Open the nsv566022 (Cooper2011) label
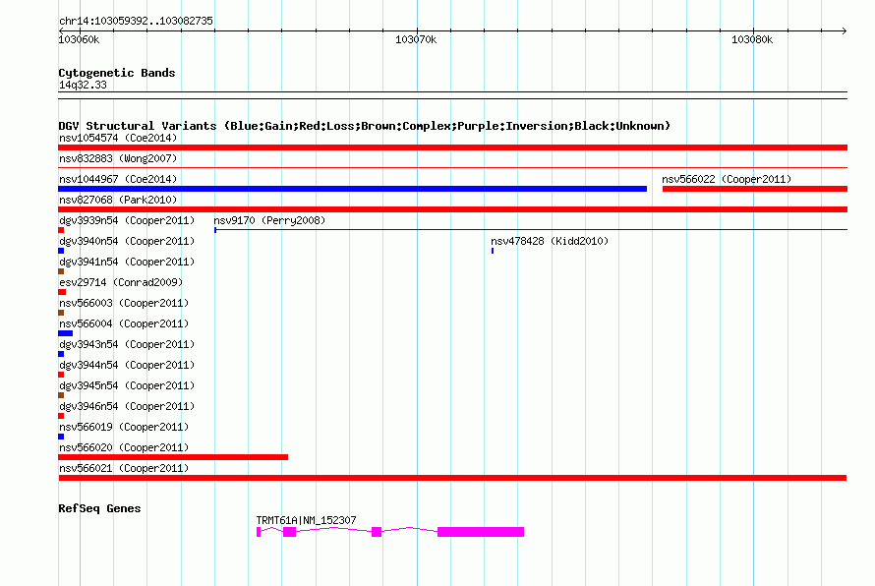The image size is (875, 586). 727,179
